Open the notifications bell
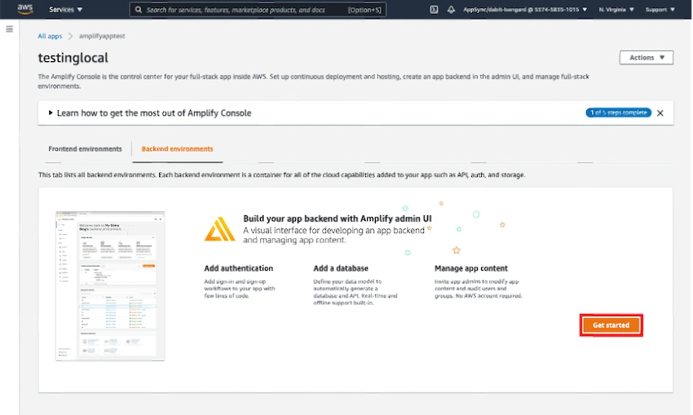 pyautogui.click(x=451, y=9)
